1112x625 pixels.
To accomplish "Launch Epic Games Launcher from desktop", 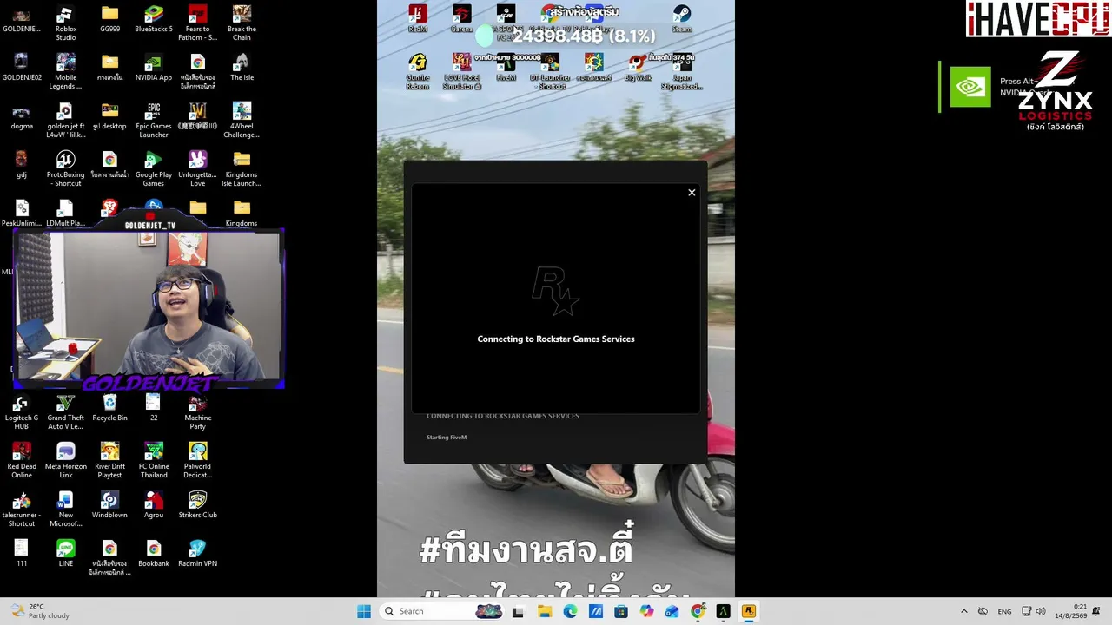I will (x=154, y=121).
